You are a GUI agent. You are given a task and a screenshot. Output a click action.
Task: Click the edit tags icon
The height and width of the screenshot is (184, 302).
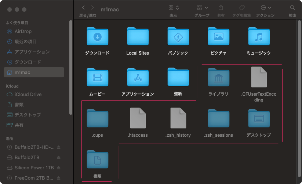click(241, 7)
